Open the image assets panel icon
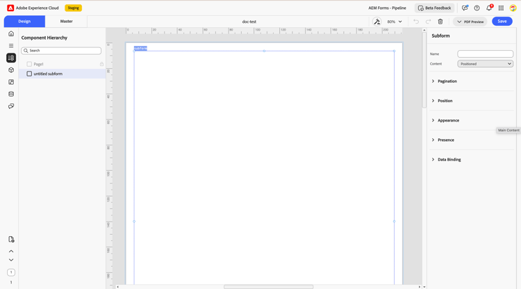Screen dimensions: 521x289 pyautogui.click(x=11, y=82)
